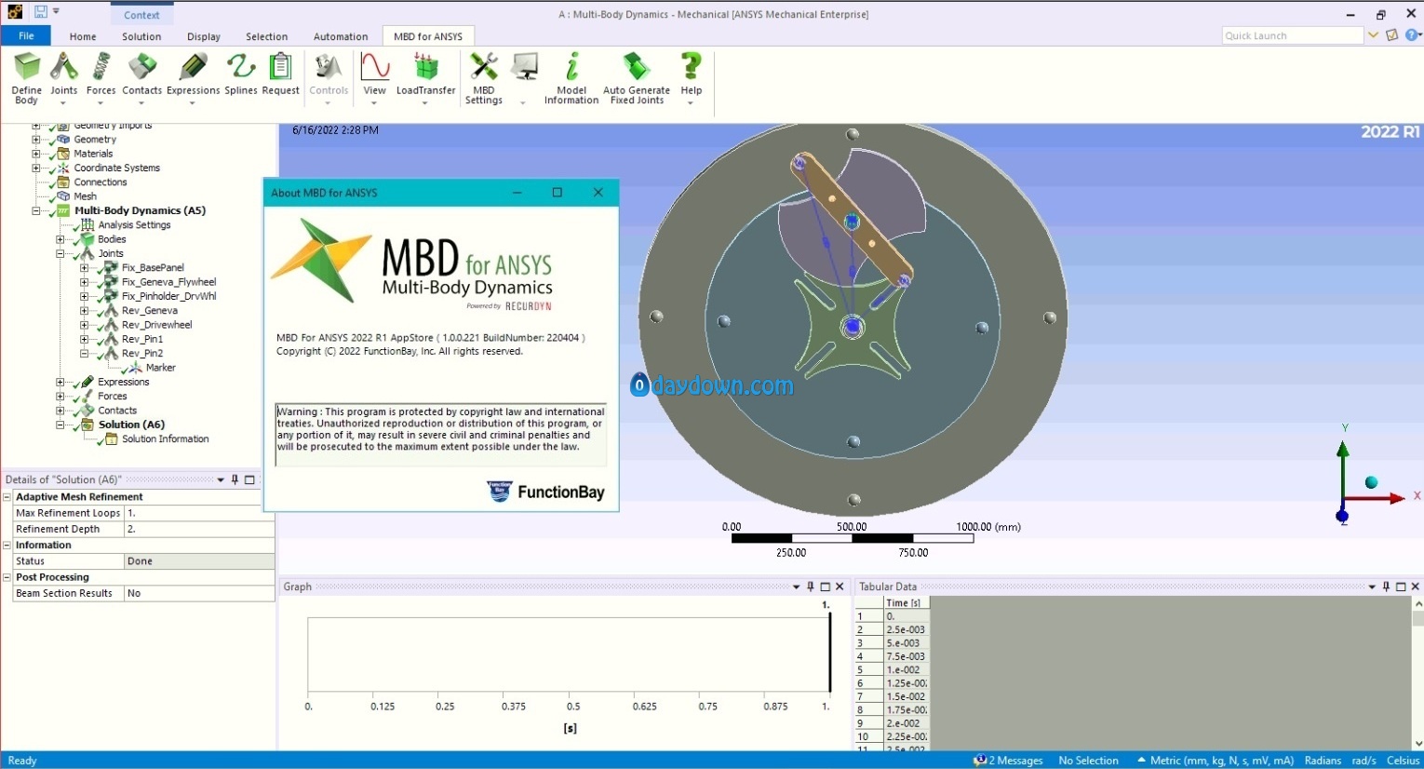This screenshot has height=769, width=1424.
Task: Click Celsius in the status bar
Action: [1403, 761]
